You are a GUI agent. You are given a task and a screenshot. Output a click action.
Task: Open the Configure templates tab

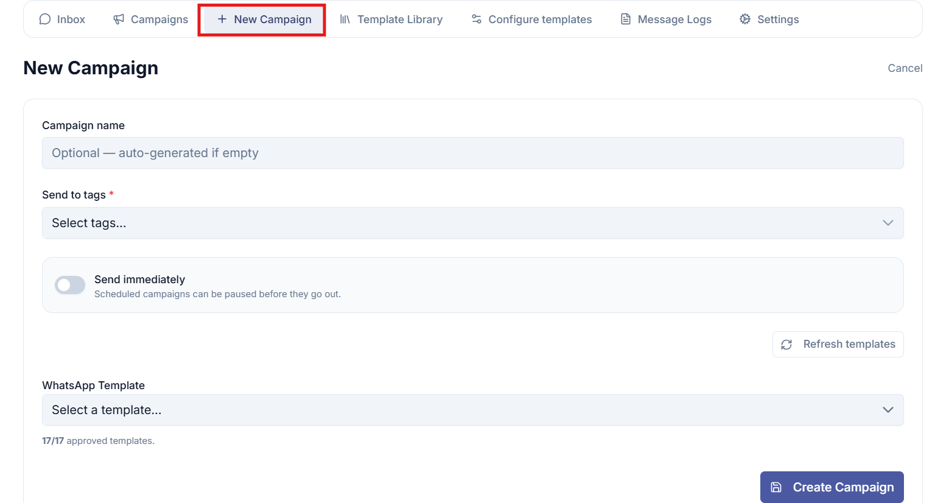click(x=531, y=19)
